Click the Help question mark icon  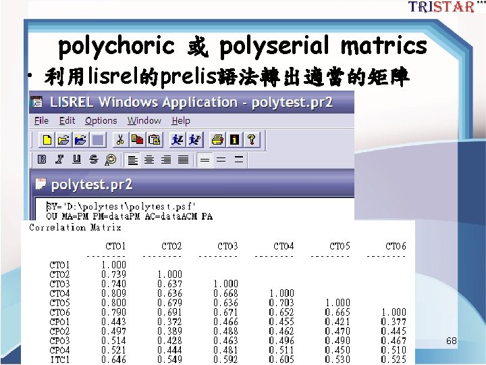coord(251,140)
